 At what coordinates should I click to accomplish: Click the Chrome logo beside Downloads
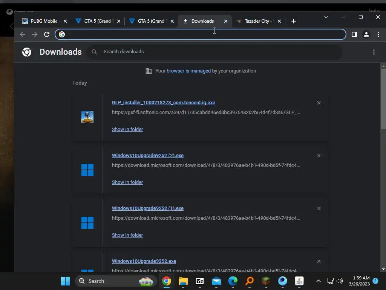[x=27, y=52]
